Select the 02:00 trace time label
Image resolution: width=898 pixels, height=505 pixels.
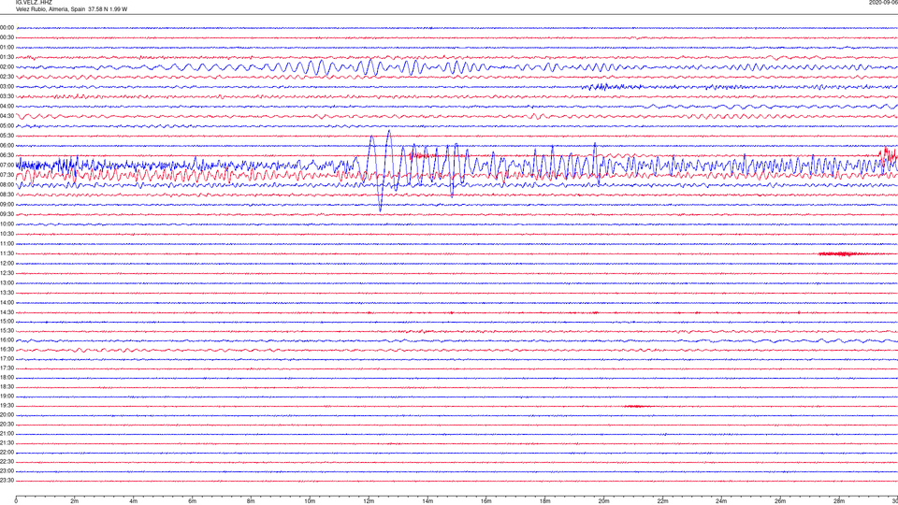pos(7,67)
